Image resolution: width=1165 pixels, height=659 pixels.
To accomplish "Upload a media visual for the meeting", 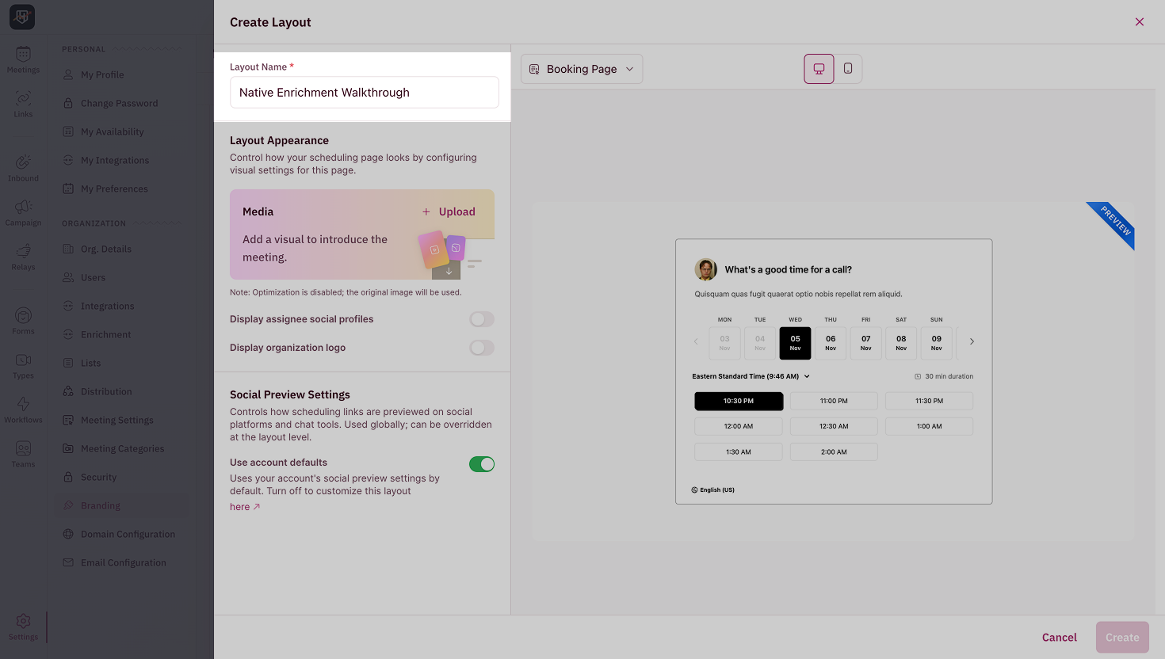I will click(x=449, y=211).
